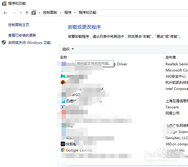
Task: Click publisher 360安全中心
Action: 175,76
